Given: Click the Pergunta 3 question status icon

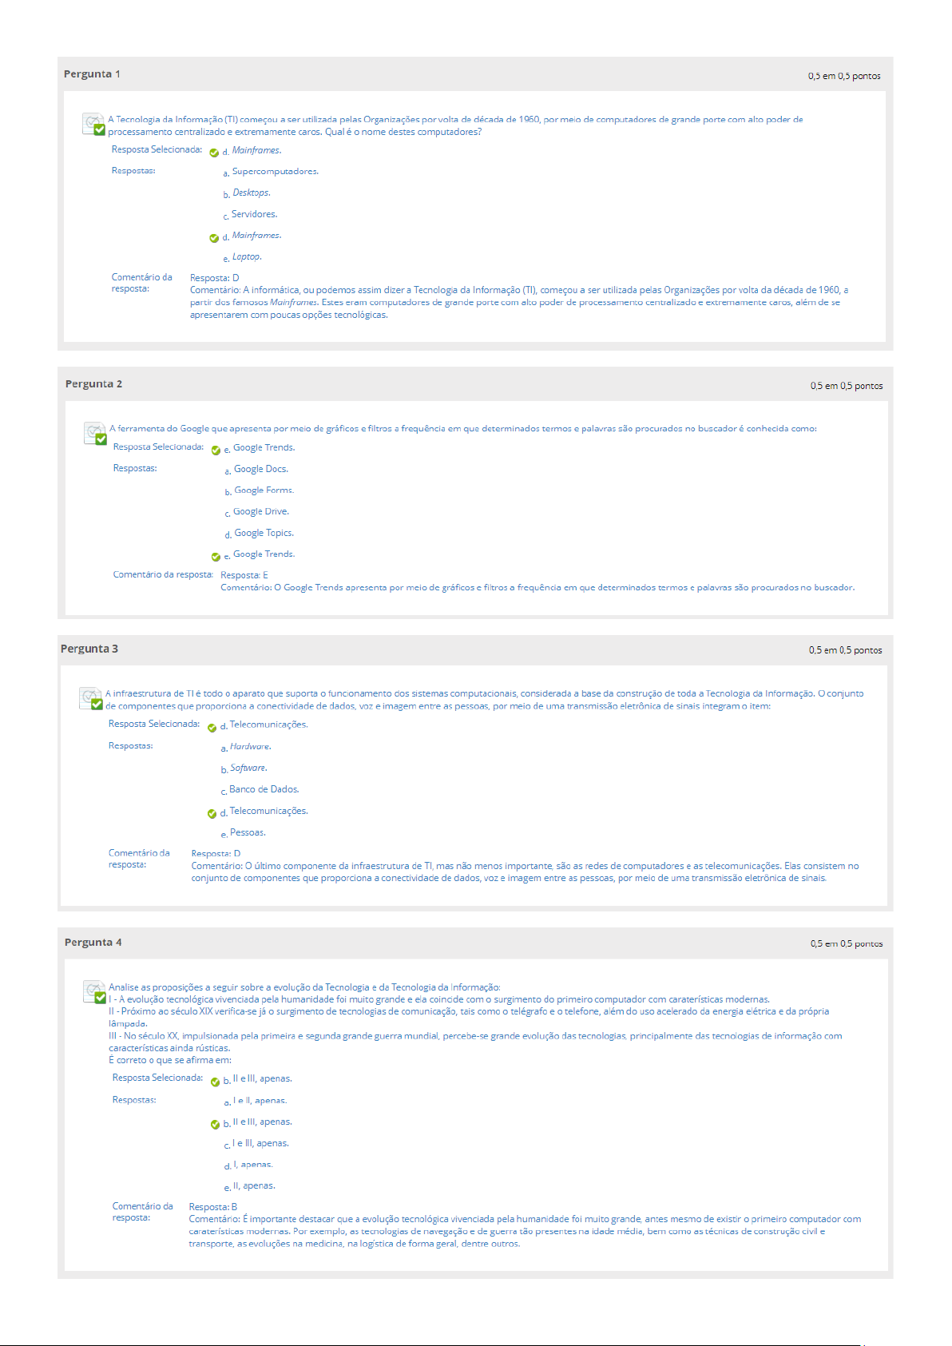Looking at the screenshot, I should point(91,698).
